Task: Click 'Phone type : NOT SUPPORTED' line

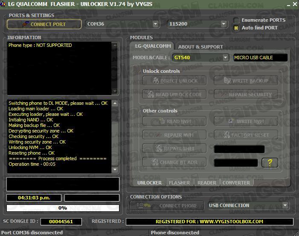Action: pos(40,45)
